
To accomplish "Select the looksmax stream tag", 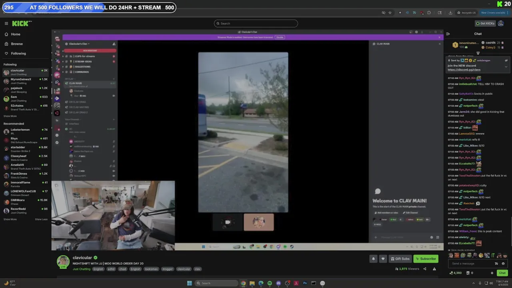I will 151,269.
